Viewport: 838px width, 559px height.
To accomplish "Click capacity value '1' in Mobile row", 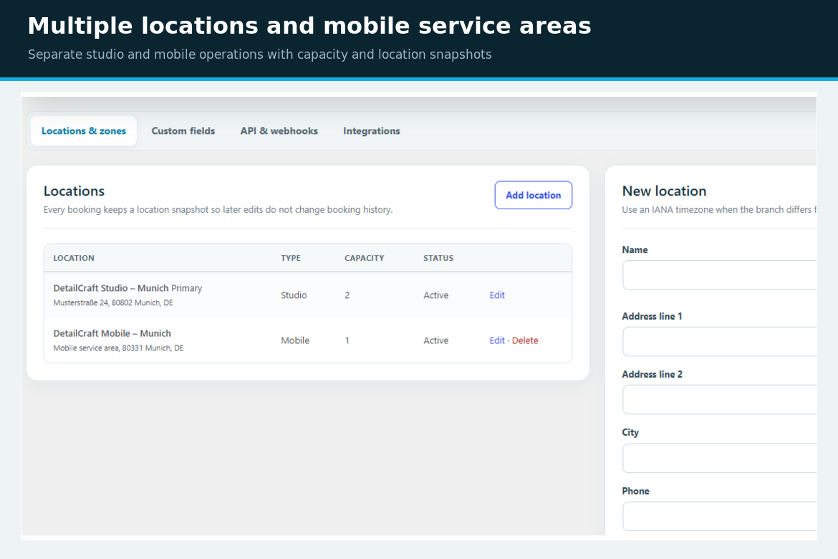I will (347, 340).
